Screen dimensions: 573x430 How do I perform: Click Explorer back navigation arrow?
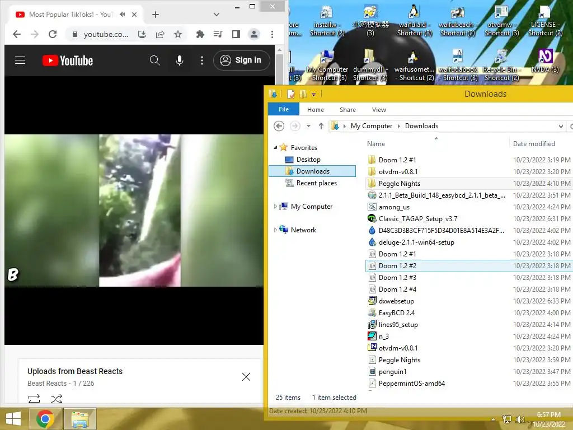pos(279,126)
